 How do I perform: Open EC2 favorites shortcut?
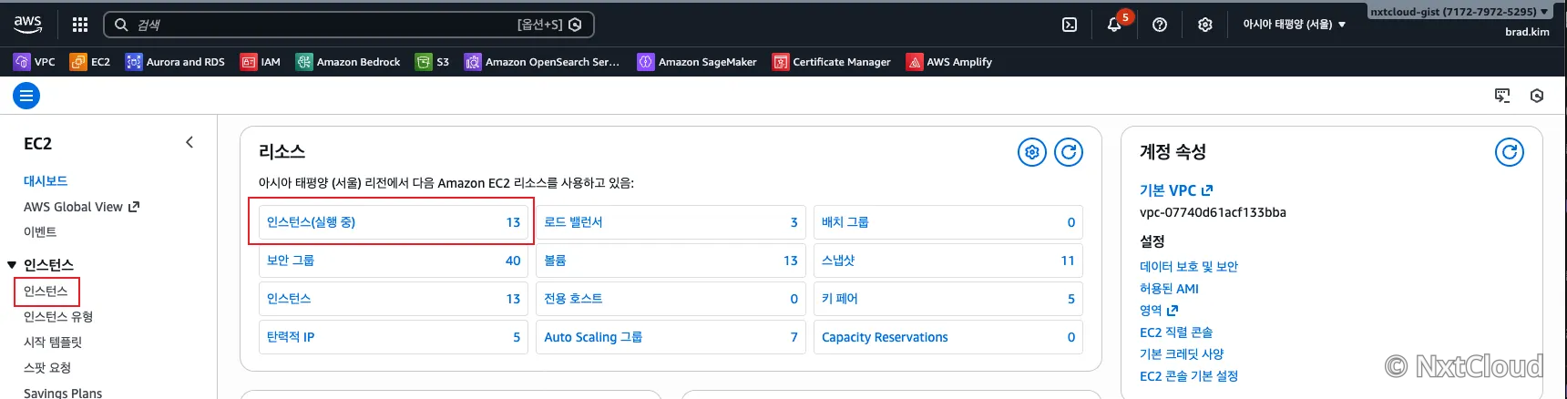(x=90, y=62)
